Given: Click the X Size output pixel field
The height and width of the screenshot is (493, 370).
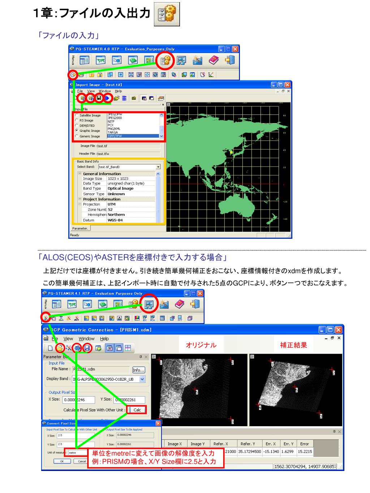Looking at the screenshot, I should pos(78,400).
